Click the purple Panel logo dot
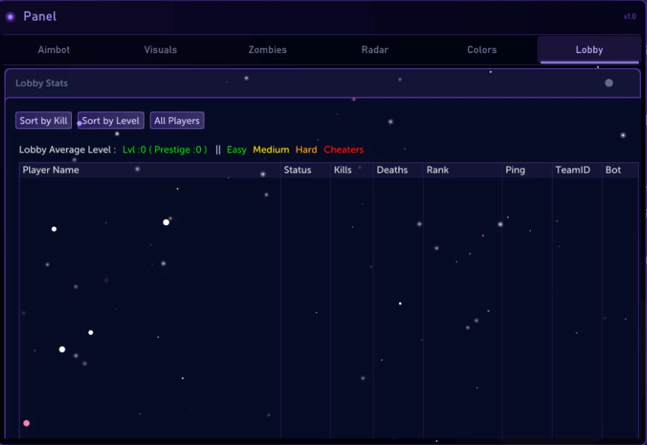Image resolution: width=647 pixels, height=445 pixels. click(10, 16)
